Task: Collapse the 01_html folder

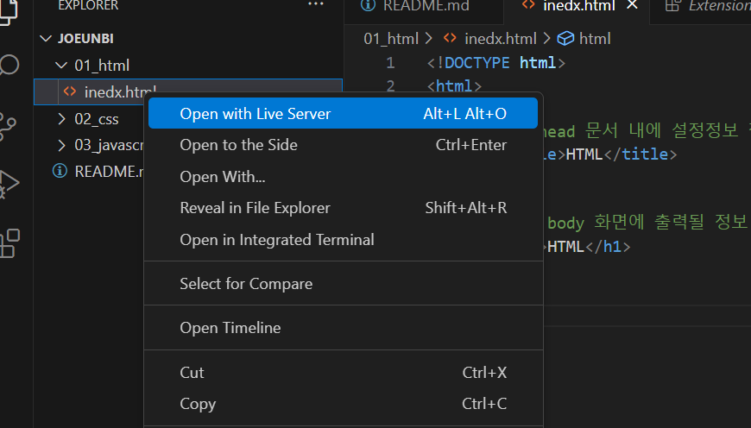Action: (60, 66)
